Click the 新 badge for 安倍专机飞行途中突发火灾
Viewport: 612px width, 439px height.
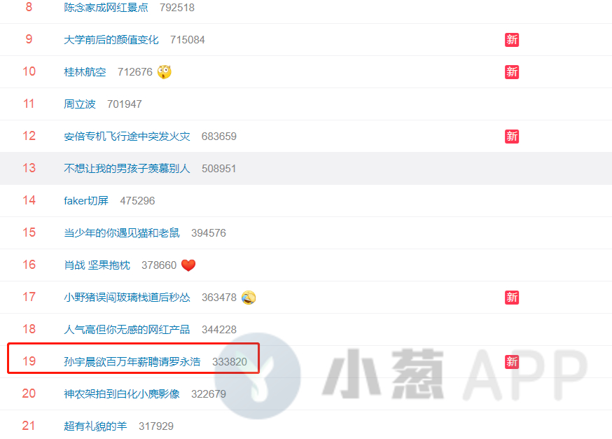[512, 137]
